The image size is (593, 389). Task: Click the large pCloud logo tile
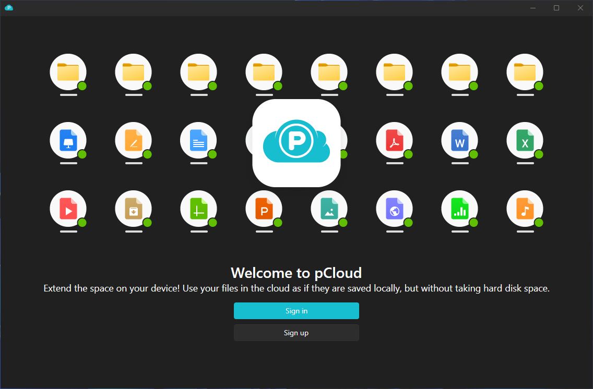pyautogui.click(x=296, y=143)
